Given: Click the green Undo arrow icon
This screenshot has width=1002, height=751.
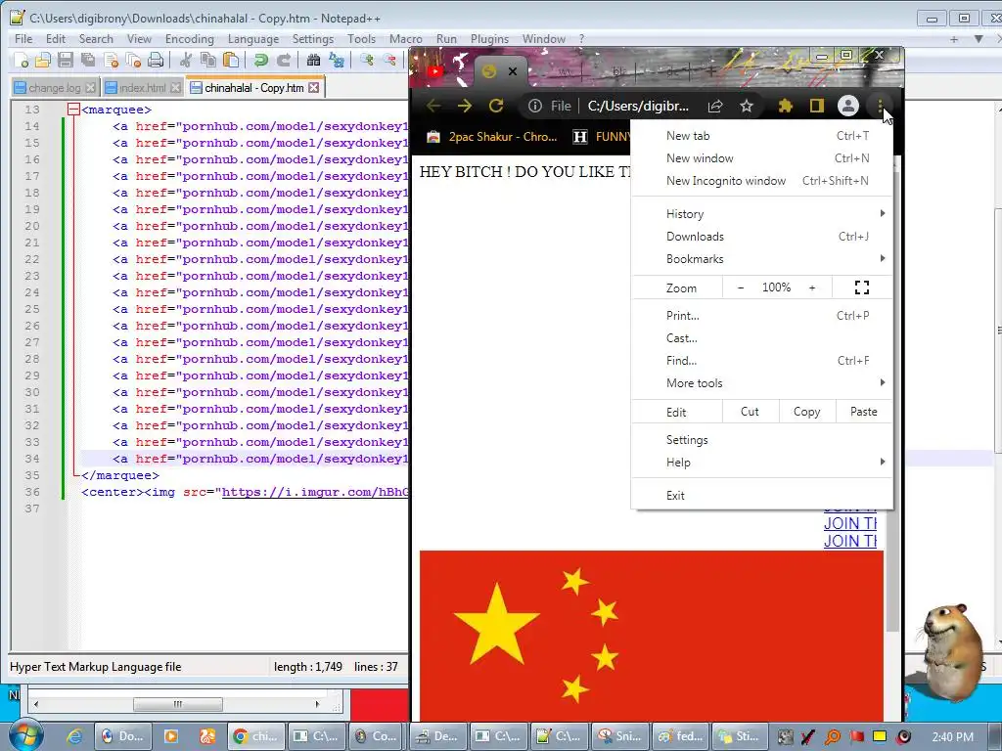Looking at the screenshot, I should [260, 61].
